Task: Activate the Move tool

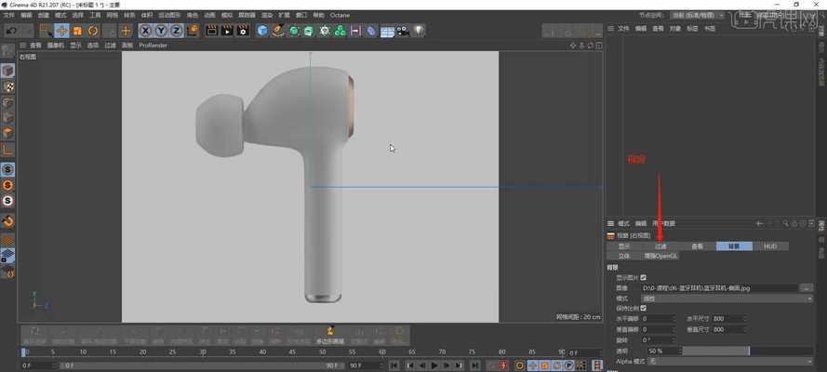Action: tap(61, 31)
